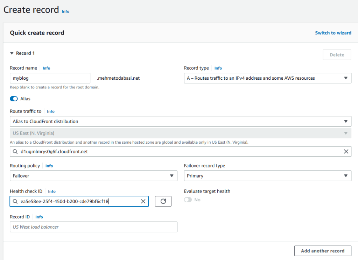
Task: Open Info link next to Create record
Action: click(x=65, y=11)
